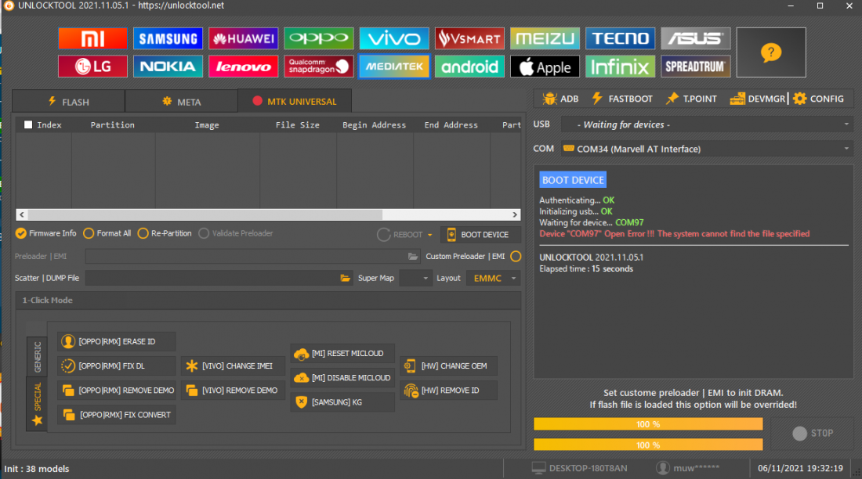Viewport: 862px width, 479px height.
Task: Select the MediaTek brand logo
Action: click(x=394, y=67)
